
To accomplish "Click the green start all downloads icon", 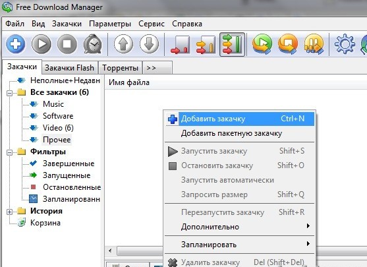I will (262, 44).
